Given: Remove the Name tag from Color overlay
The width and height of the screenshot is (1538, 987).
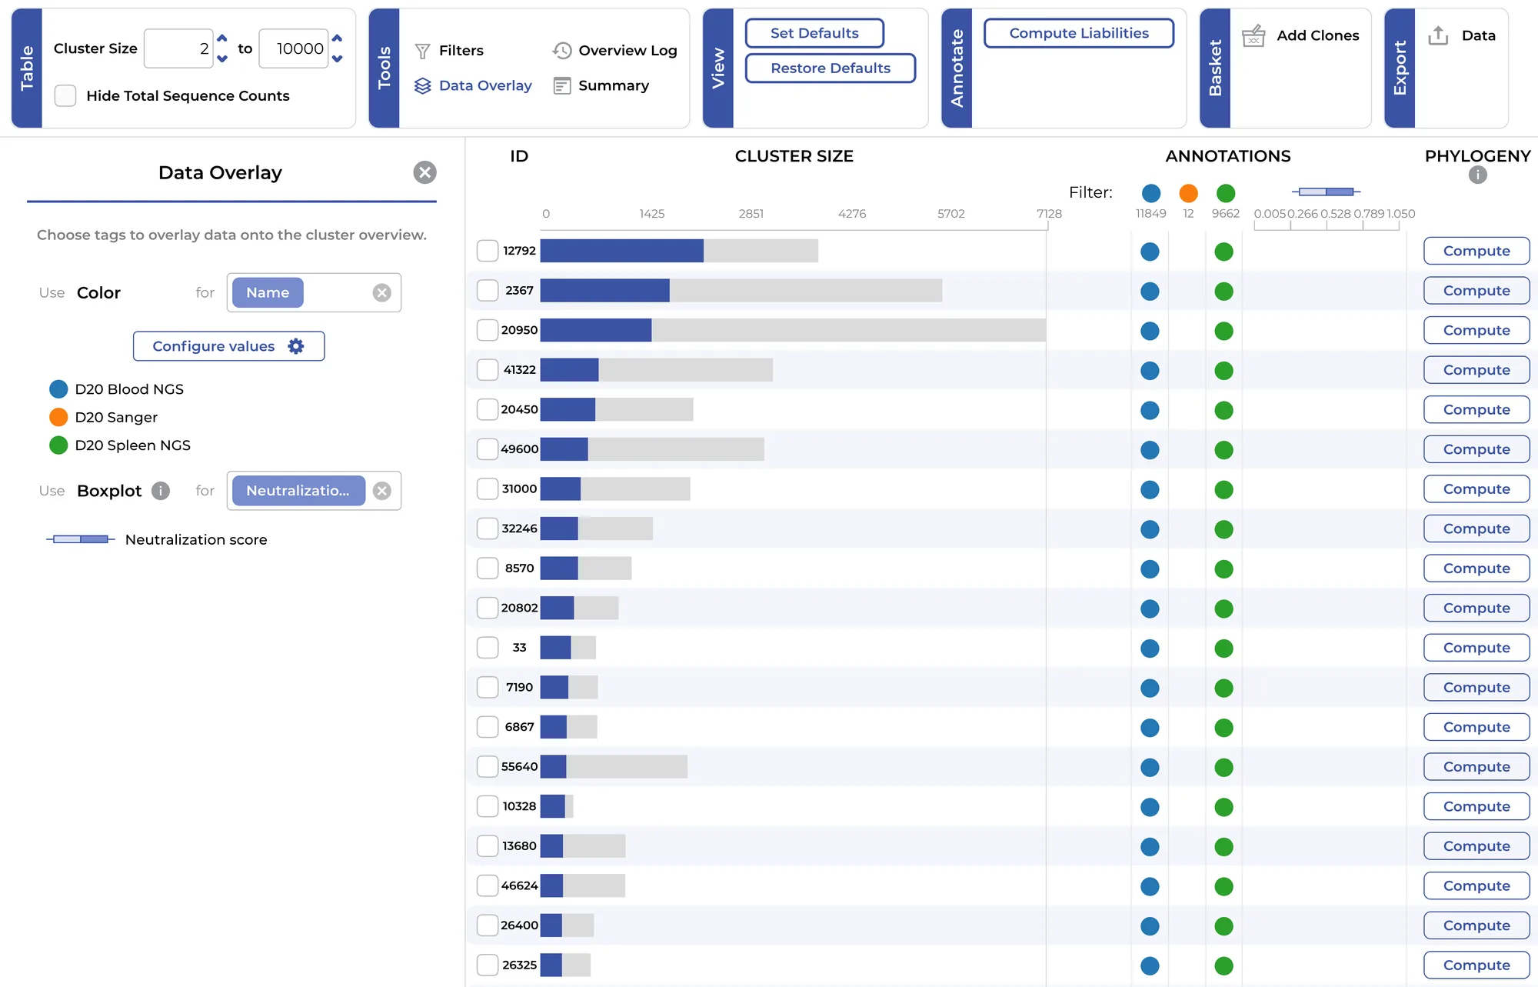Looking at the screenshot, I should click(382, 292).
